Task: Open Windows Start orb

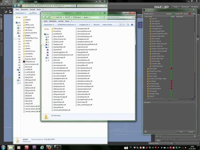Action: (x=3, y=148)
